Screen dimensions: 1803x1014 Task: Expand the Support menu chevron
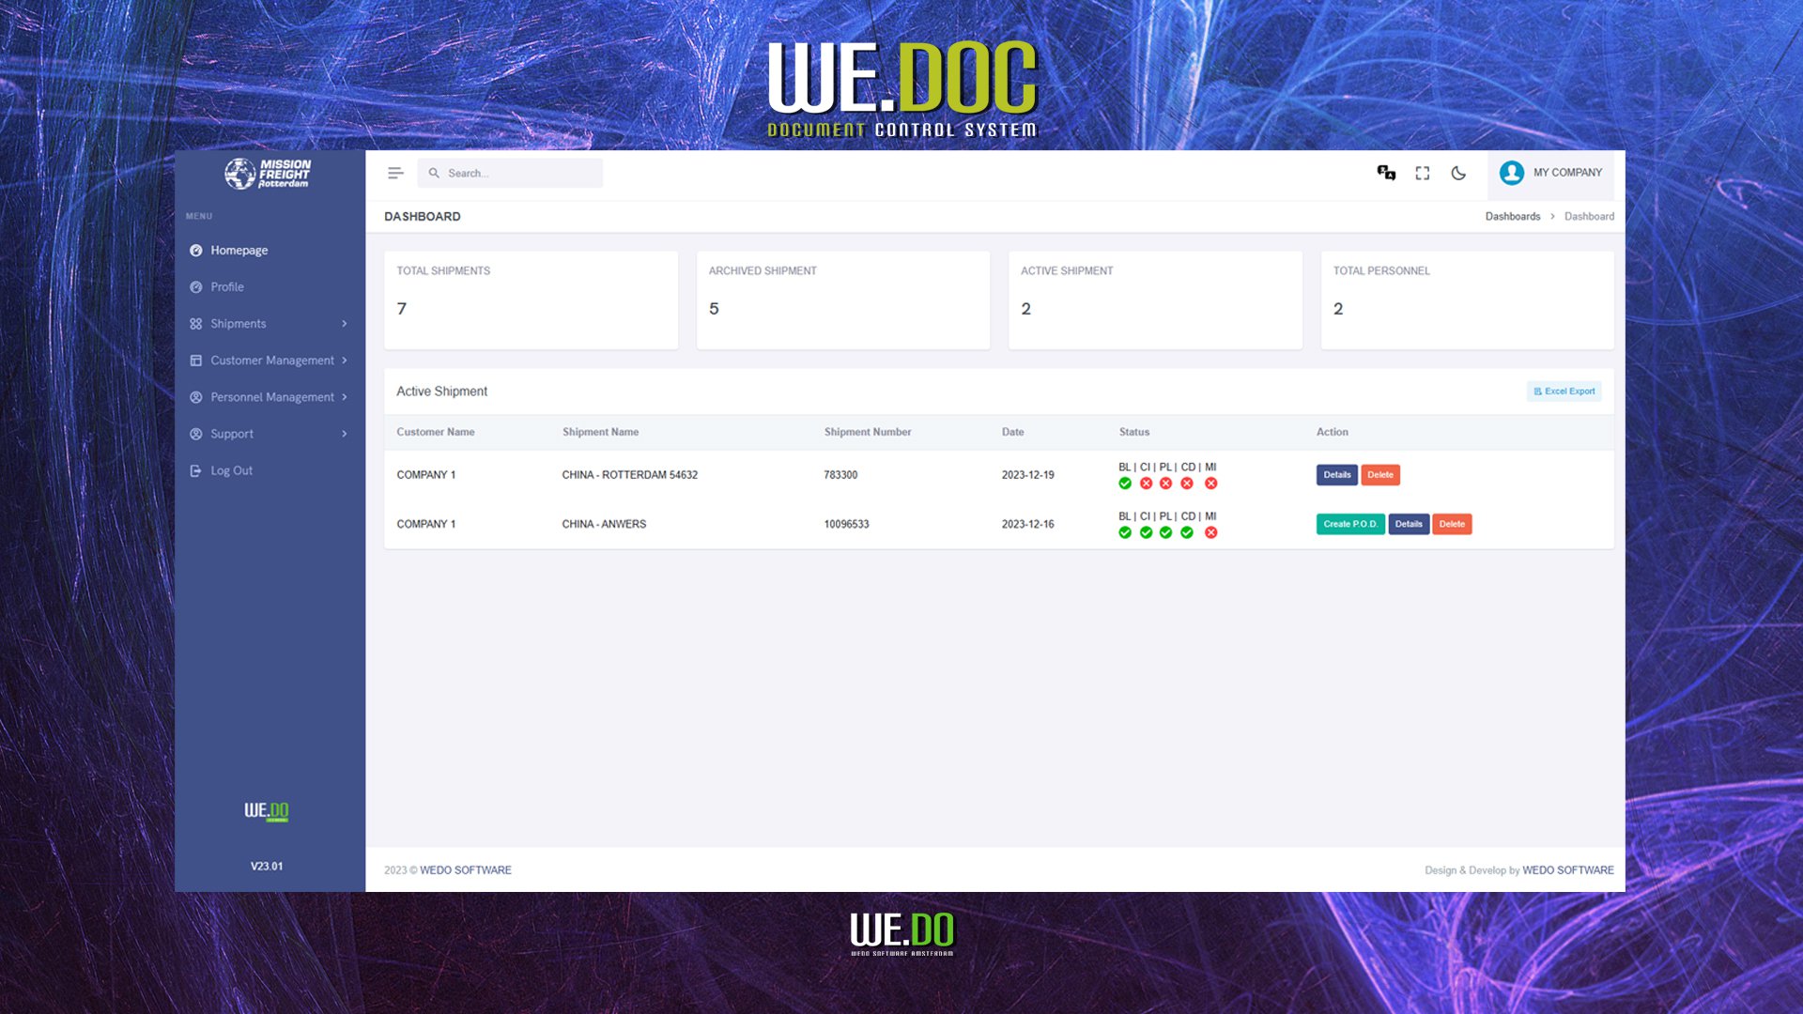(345, 434)
